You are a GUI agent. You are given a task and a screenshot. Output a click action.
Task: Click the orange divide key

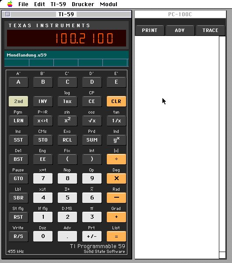[116, 159]
